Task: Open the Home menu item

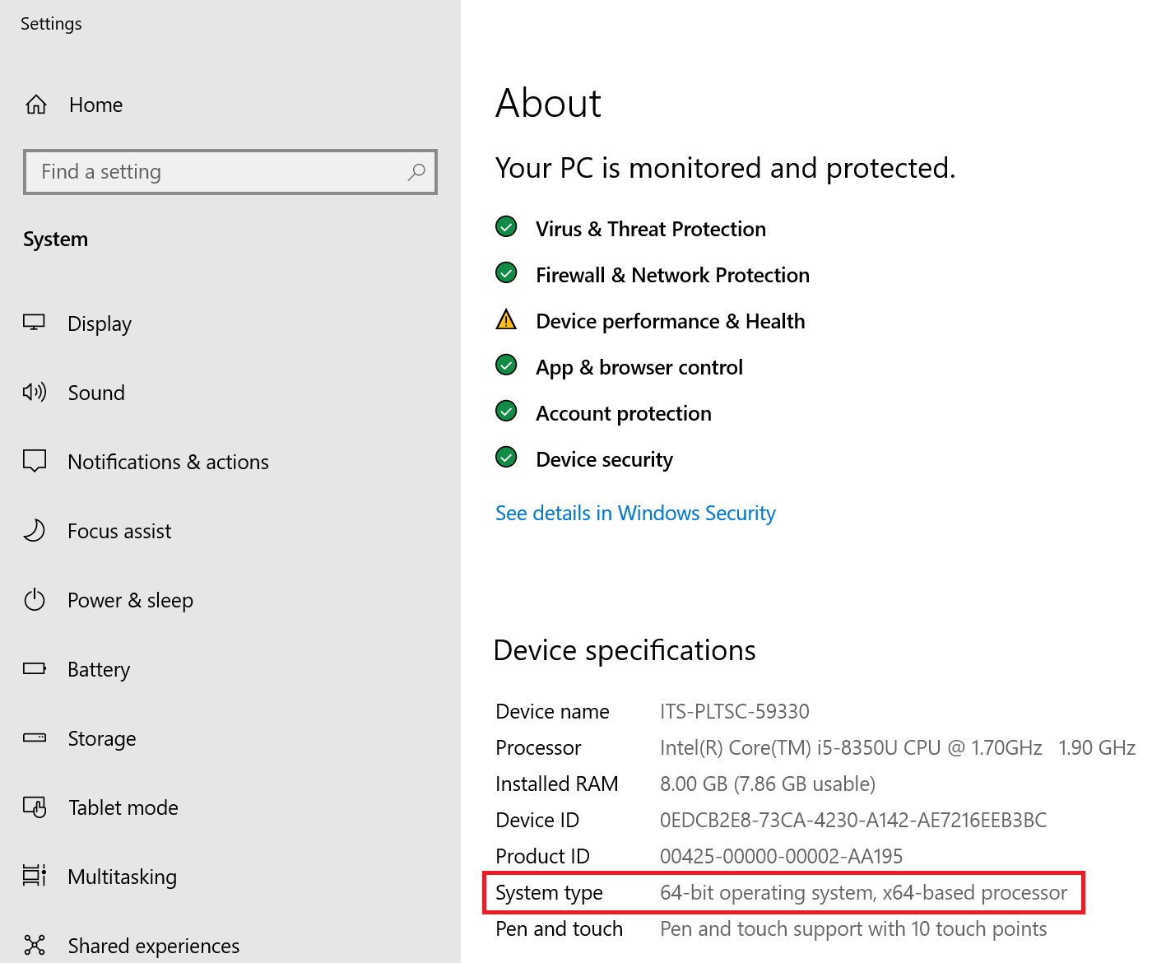Action: click(95, 105)
